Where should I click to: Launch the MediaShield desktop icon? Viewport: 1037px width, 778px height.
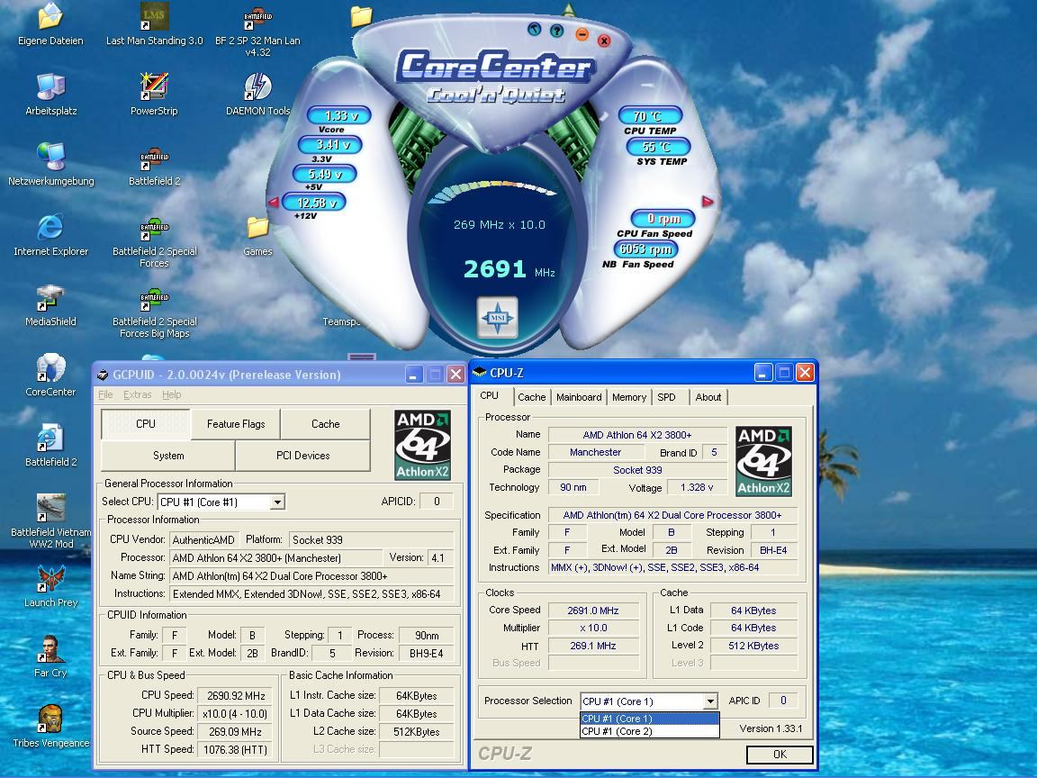(x=51, y=305)
